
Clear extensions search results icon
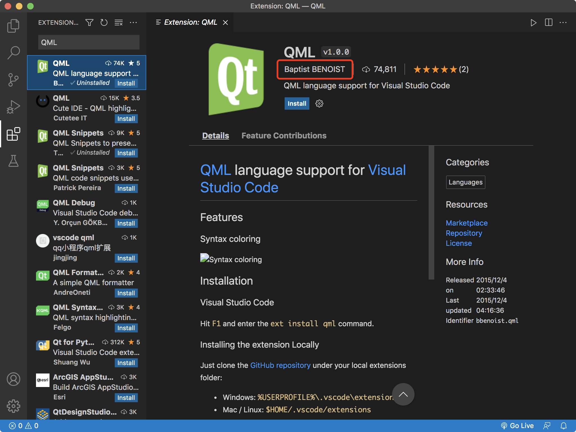(119, 22)
